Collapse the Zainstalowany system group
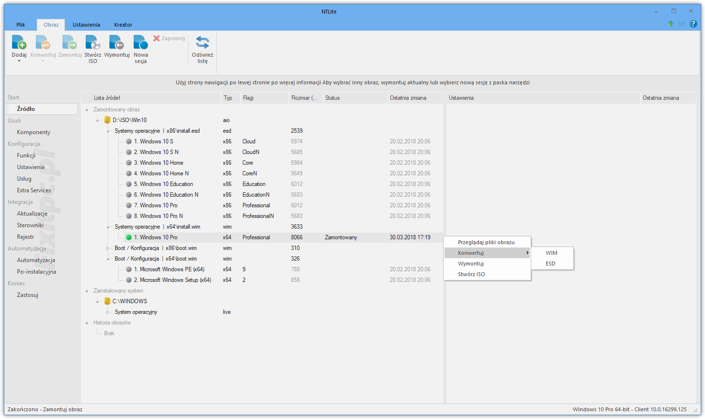This screenshot has height=419, width=705. tap(87, 291)
